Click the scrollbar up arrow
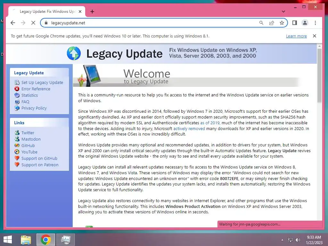328x246 pixels. pyautogui.click(x=319, y=46)
